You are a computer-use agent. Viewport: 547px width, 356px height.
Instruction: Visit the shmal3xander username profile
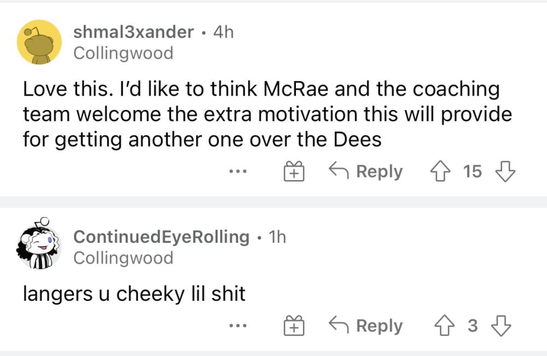click(133, 32)
